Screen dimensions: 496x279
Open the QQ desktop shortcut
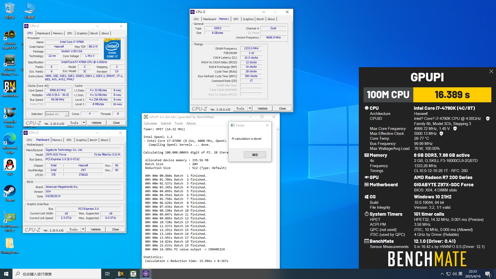(10, 167)
